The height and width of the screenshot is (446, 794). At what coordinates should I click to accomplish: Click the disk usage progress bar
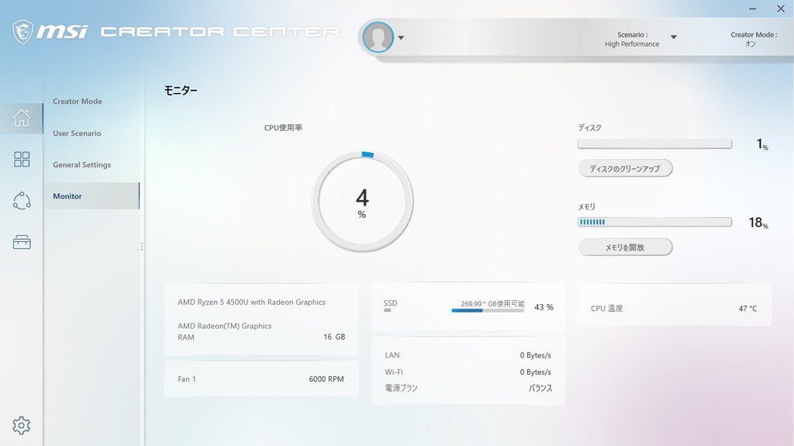[x=654, y=144]
